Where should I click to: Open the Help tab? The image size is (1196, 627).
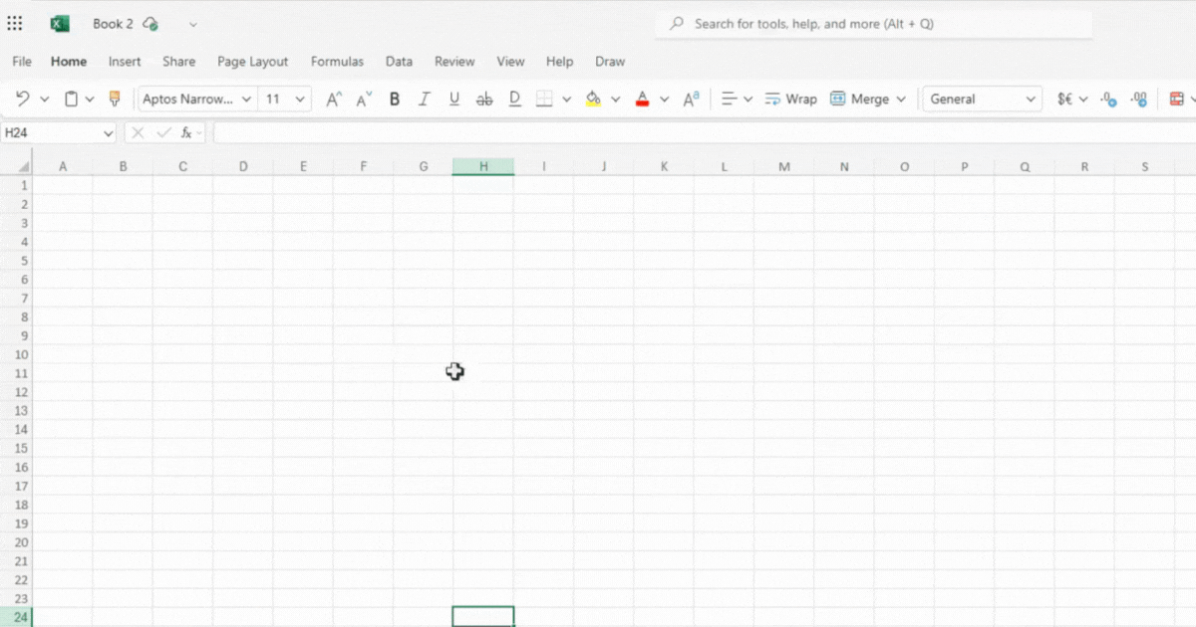(560, 62)
